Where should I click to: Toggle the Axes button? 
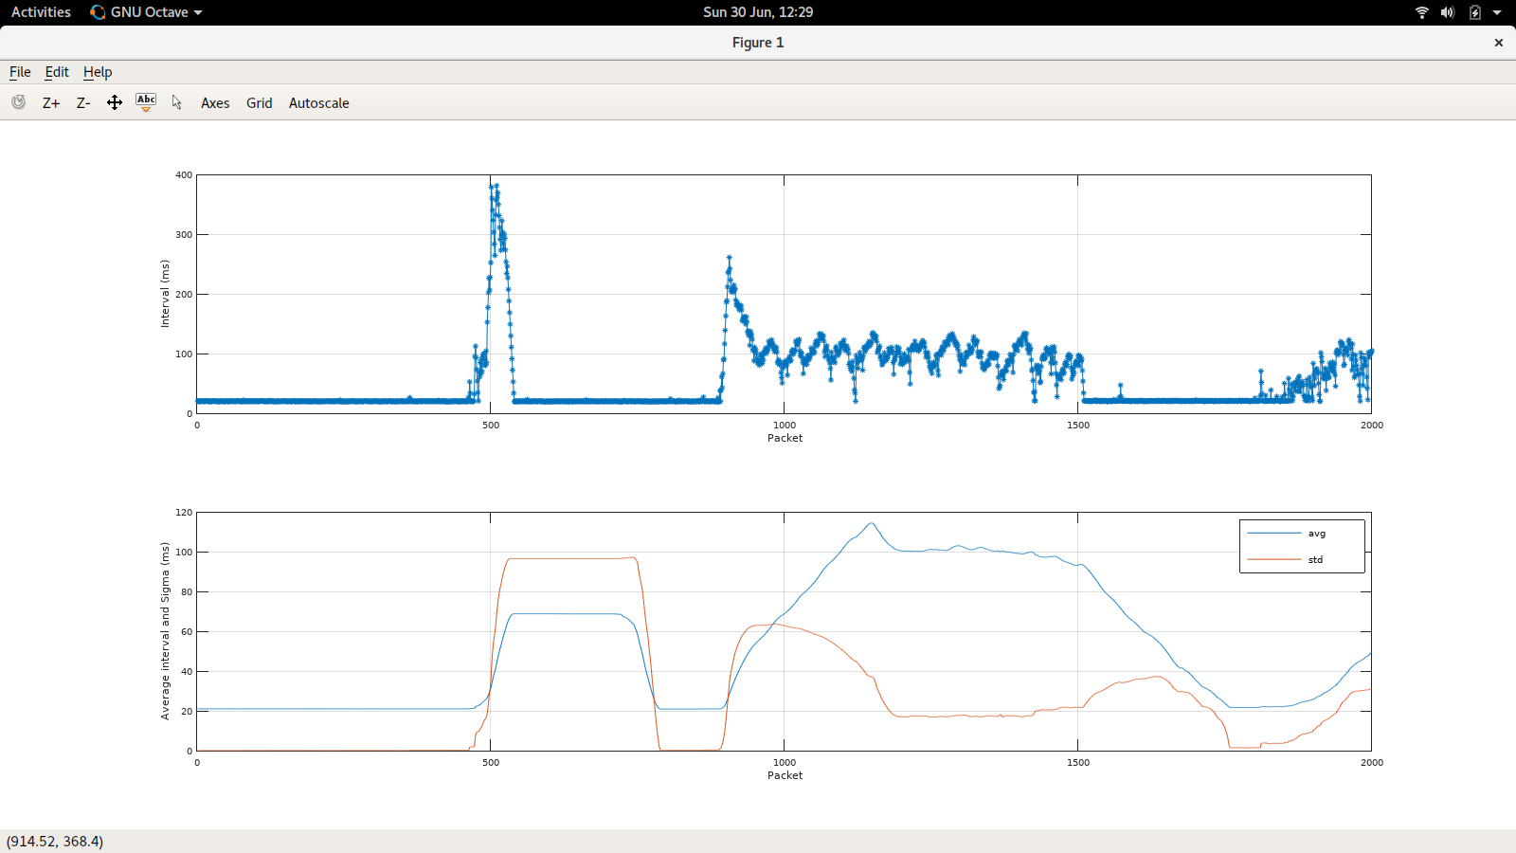click(215, 103)
